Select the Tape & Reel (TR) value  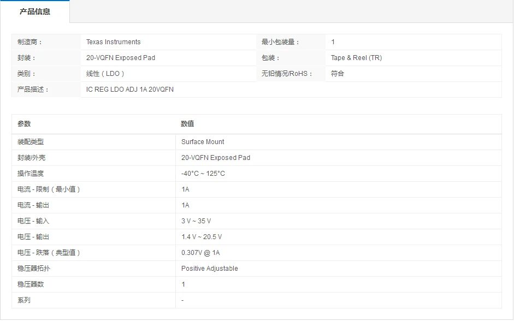(x=356, y=58)
